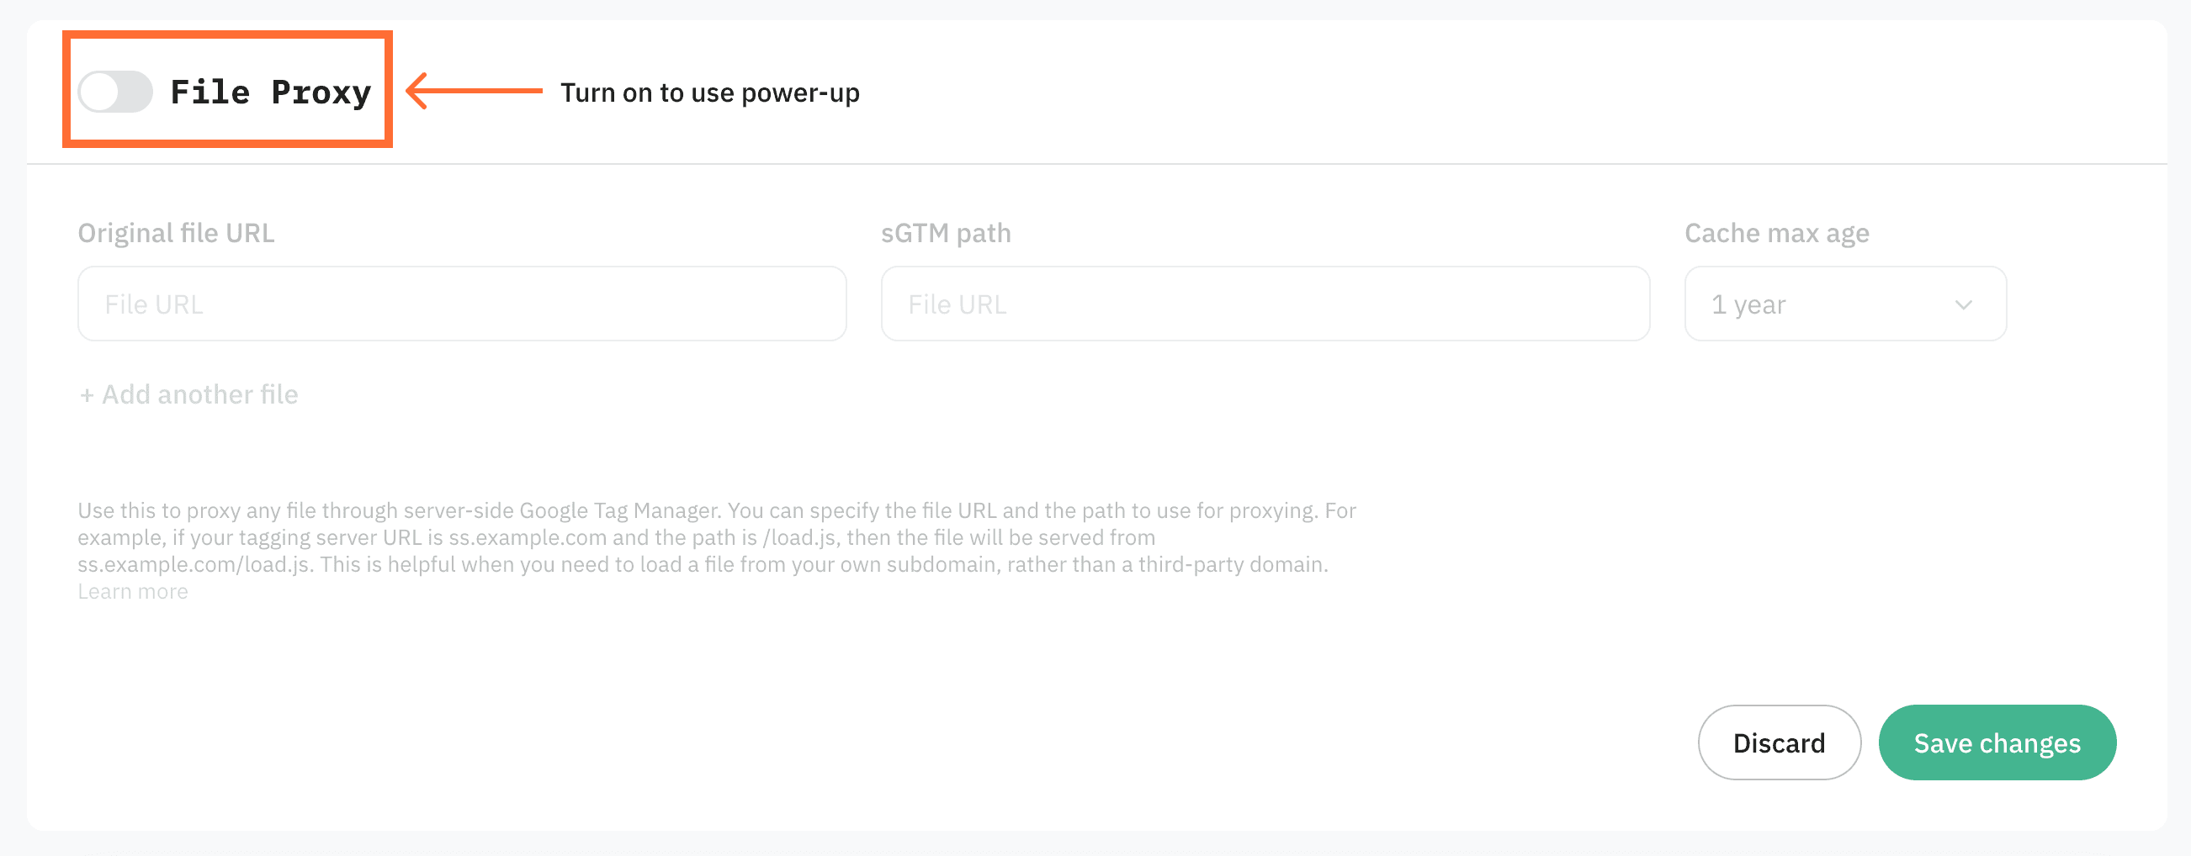Change cache duration from 1 year
Image resolution: width=2191 pixels, height=856 pixels.
coord(1844,304)
